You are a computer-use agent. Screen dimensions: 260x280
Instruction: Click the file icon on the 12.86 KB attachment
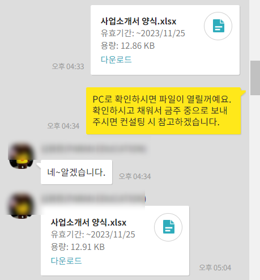click(218, 26)
